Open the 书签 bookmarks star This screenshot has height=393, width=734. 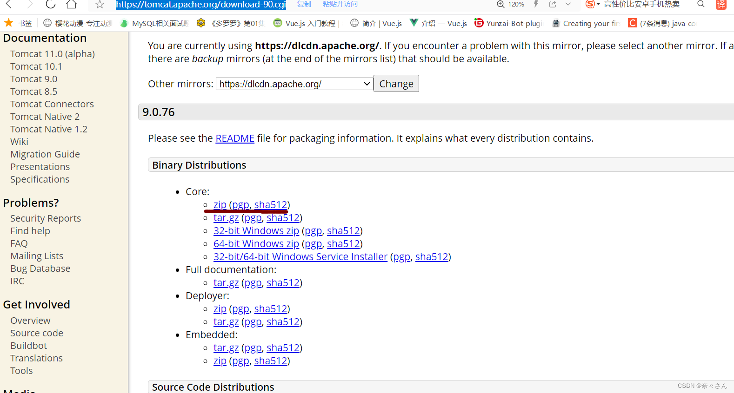tap(18, 23)
